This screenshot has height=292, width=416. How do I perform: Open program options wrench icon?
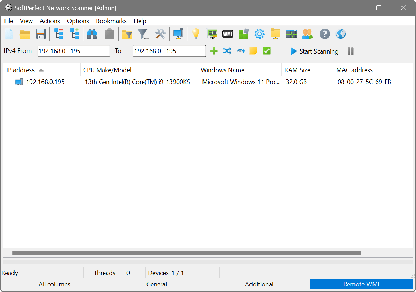[x=160, y=34]
